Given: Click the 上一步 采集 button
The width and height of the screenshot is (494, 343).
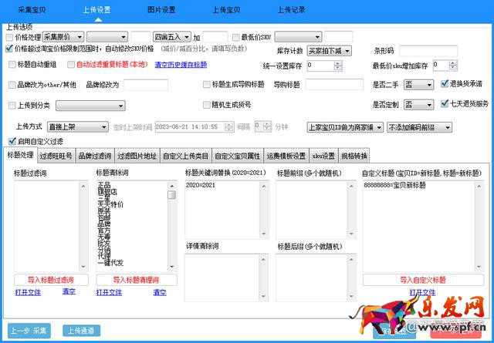Looking at the screenshot, I should [x=30, y=331].
